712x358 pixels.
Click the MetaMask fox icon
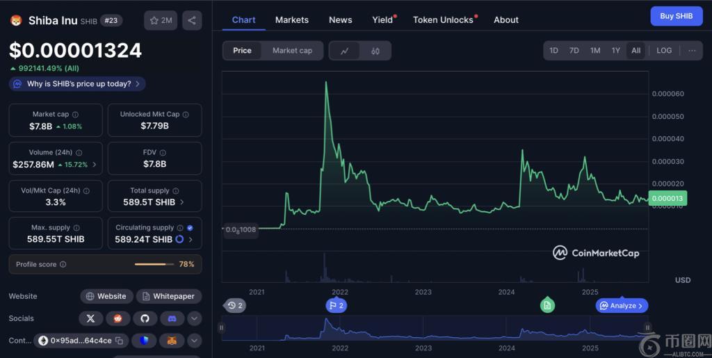(172, 341)
